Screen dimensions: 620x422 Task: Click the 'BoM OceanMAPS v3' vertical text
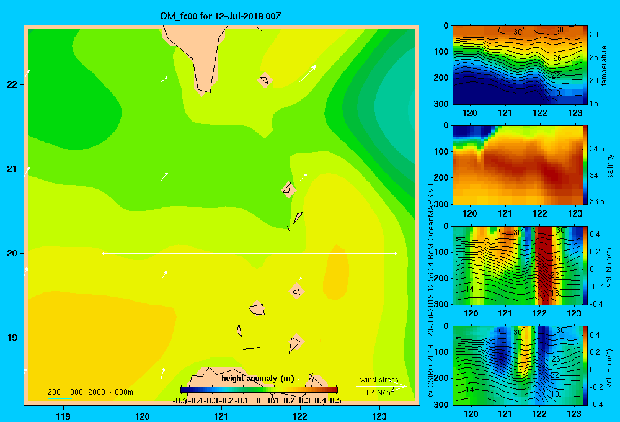point(431,222)
